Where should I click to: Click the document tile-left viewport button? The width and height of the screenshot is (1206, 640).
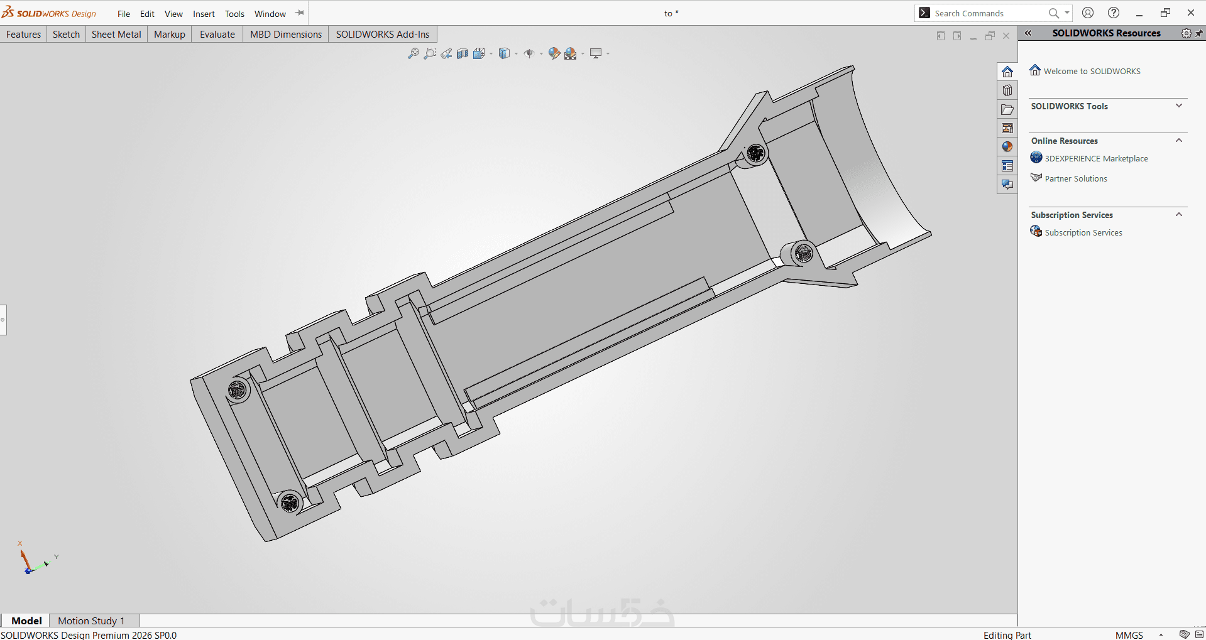941,36
